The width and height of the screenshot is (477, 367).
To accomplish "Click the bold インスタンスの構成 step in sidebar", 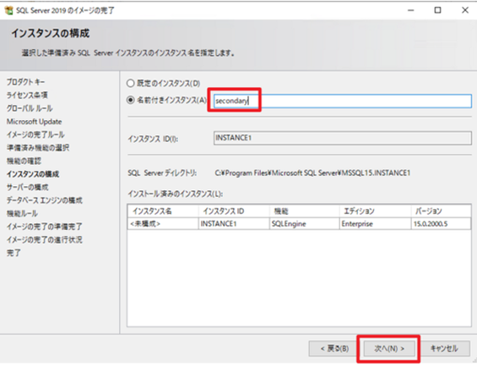I will [33, 173].
